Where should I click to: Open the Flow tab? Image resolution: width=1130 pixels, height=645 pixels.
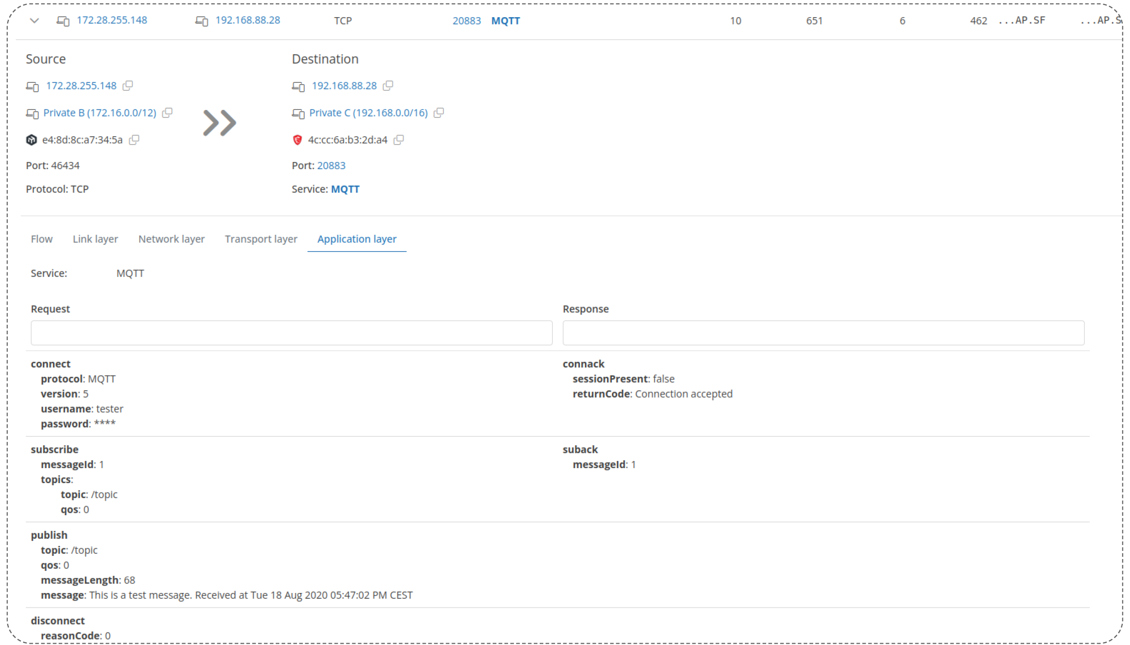tap(42, 239)
